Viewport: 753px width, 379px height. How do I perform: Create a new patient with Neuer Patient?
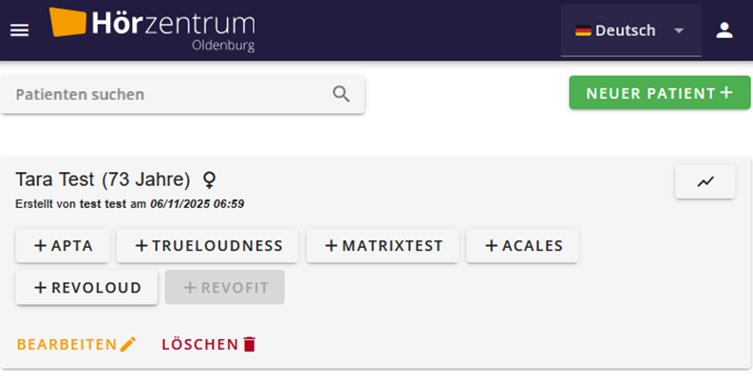pos(660,93)
